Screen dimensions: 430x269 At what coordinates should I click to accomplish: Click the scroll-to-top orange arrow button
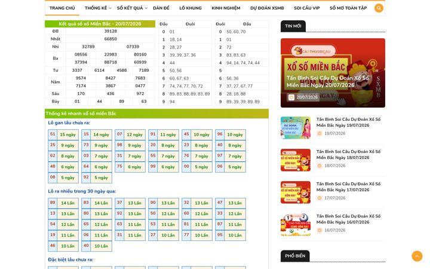point(417,256)
